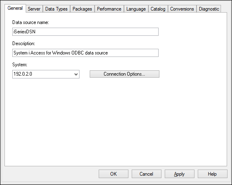The height and width of the screenshot is (185, 232).
Task: Click the Cancel button
Action: click(146, 174)
